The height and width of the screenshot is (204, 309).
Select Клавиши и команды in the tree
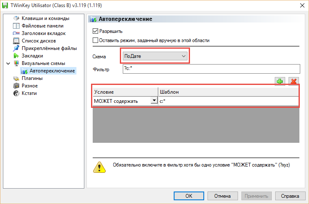(46, 18)
